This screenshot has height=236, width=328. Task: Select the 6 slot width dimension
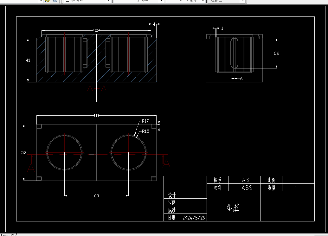pyautogui.click(x=241, y=79)
